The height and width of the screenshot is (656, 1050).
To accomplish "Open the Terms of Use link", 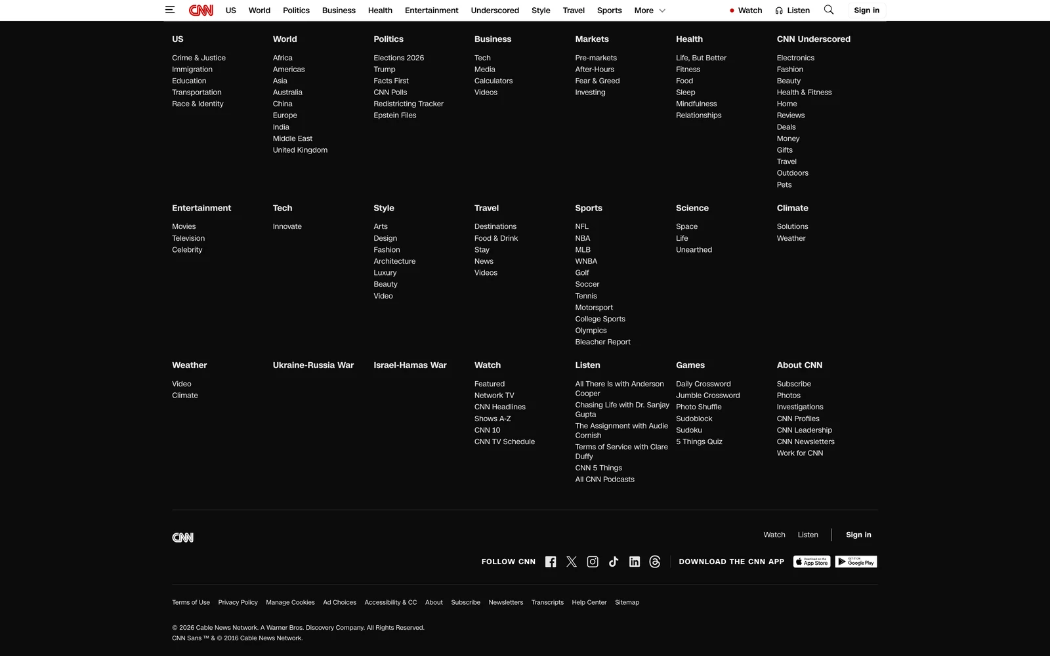I will click(191, 602).
